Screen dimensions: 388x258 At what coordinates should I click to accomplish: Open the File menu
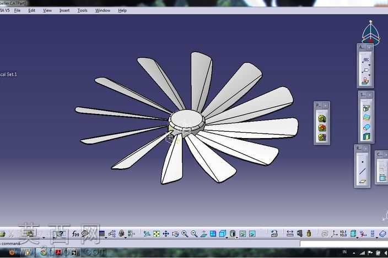click(17, 10)
